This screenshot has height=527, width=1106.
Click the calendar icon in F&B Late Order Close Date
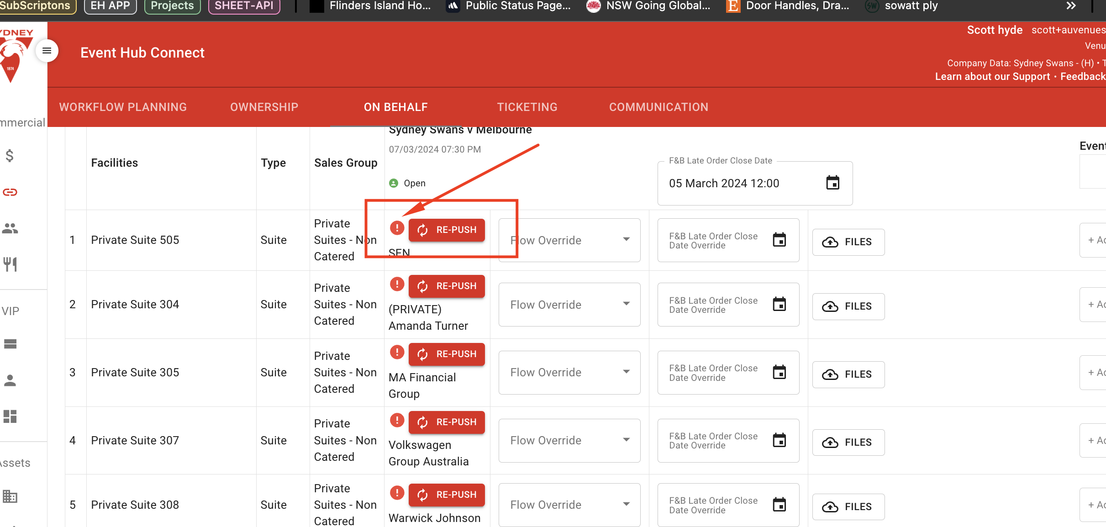pyautogui.click(x=832, y=183)
